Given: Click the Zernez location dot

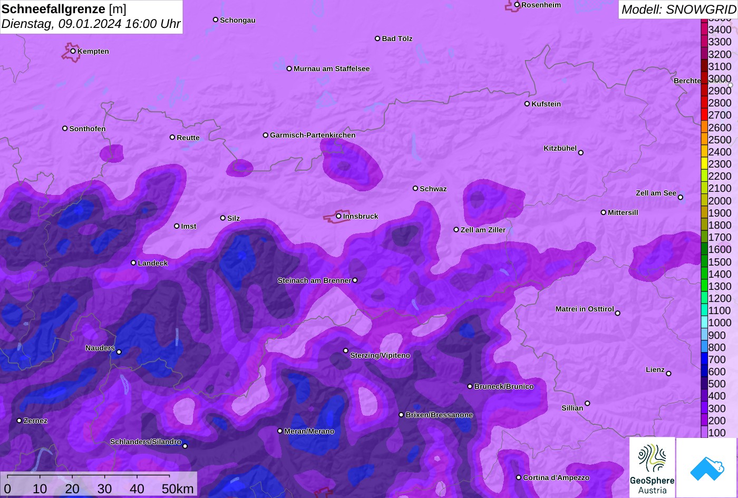Looking at the screenshot, I should (19, 421).
